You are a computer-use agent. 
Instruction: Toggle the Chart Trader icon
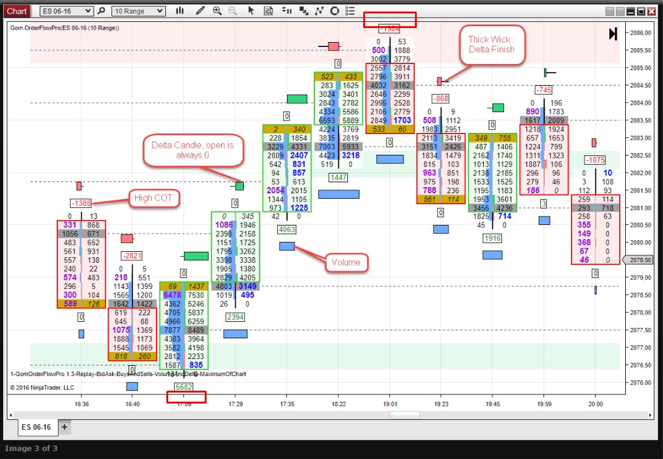click(x=287, y=11)
